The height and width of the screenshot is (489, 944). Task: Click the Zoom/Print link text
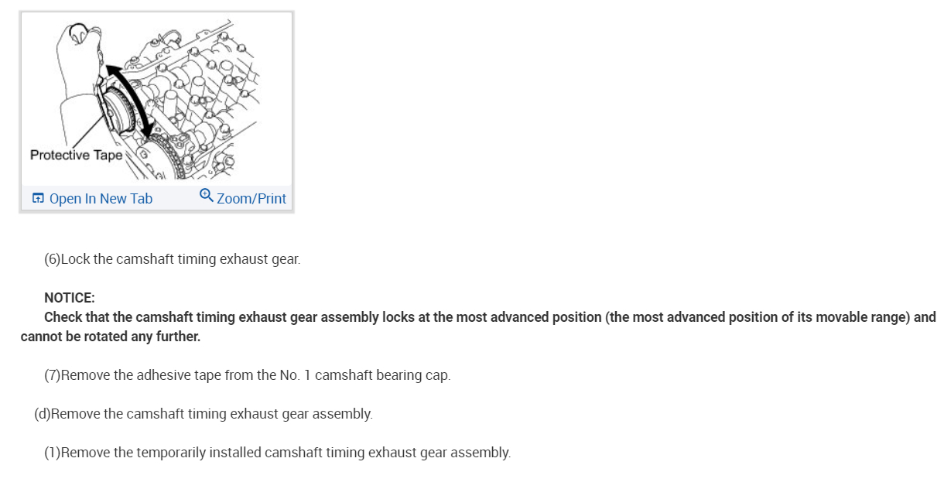251,199
